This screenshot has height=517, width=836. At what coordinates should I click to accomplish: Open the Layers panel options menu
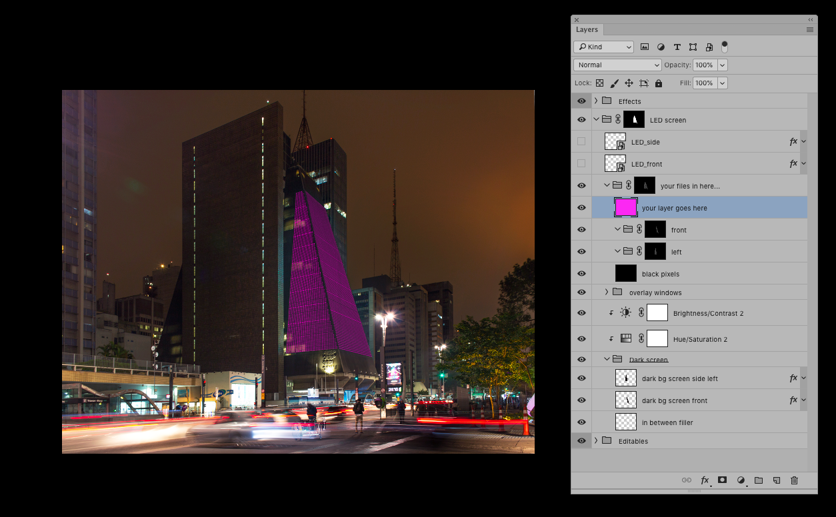pyautogui.click(x=809, y=30)
